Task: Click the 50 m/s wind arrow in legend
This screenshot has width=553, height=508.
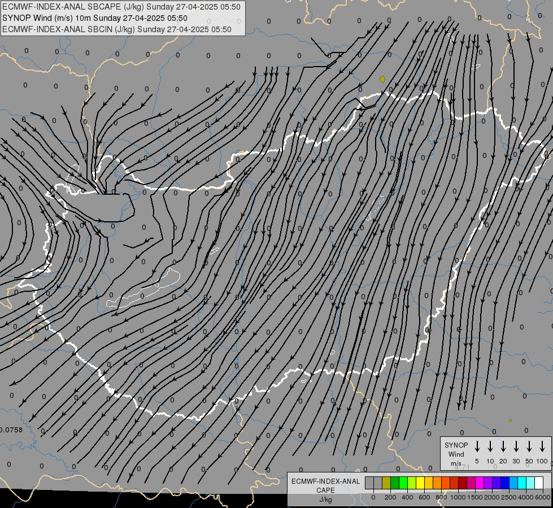Action: (x=529, y=446)
